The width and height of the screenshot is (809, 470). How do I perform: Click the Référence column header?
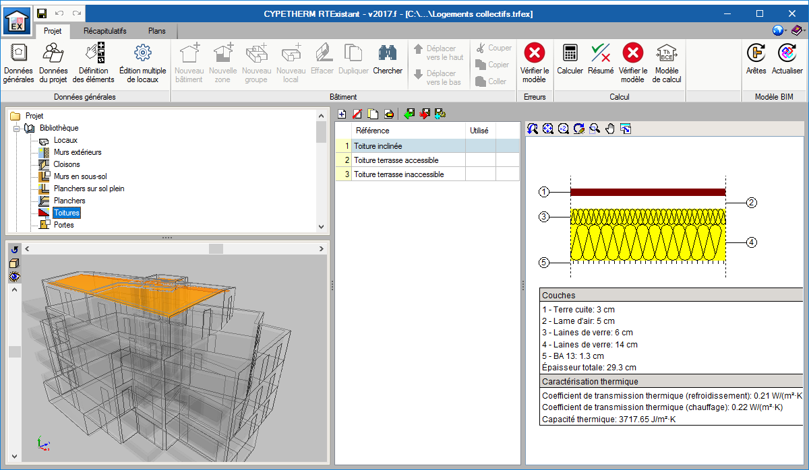point(409,131)
